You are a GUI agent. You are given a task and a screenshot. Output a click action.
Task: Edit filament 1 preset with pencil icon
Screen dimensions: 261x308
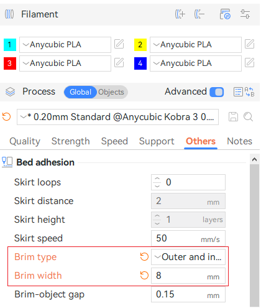coord(119,44)
